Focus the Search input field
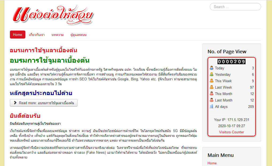The image size is (272, 166). [x=235, y=7]
